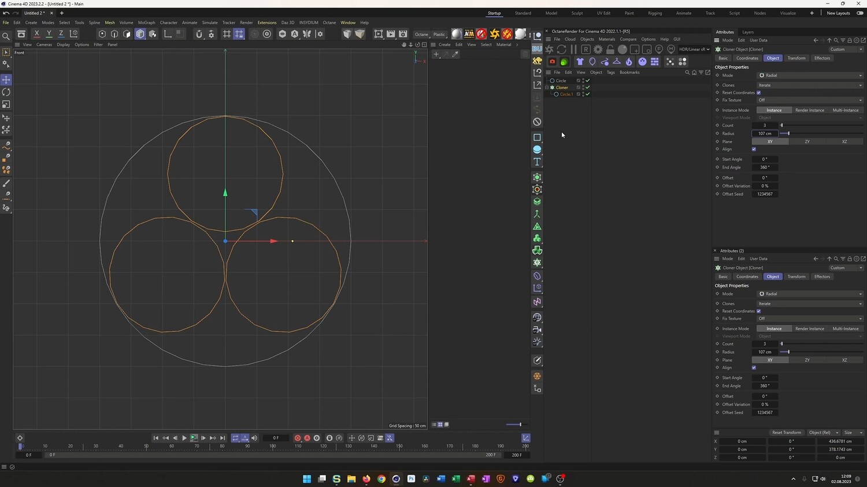Click Radius slider in upper Attributes panel
The image size is (867, 487).
(821, 134)
